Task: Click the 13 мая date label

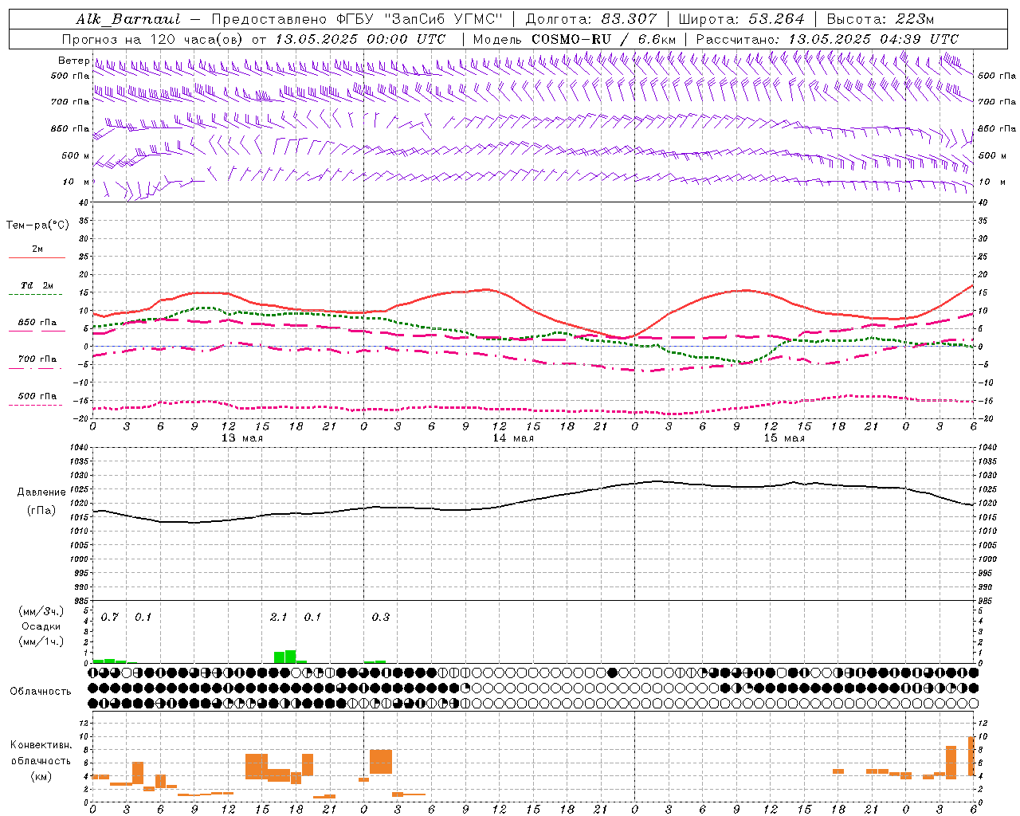Action: click(241, 438)
